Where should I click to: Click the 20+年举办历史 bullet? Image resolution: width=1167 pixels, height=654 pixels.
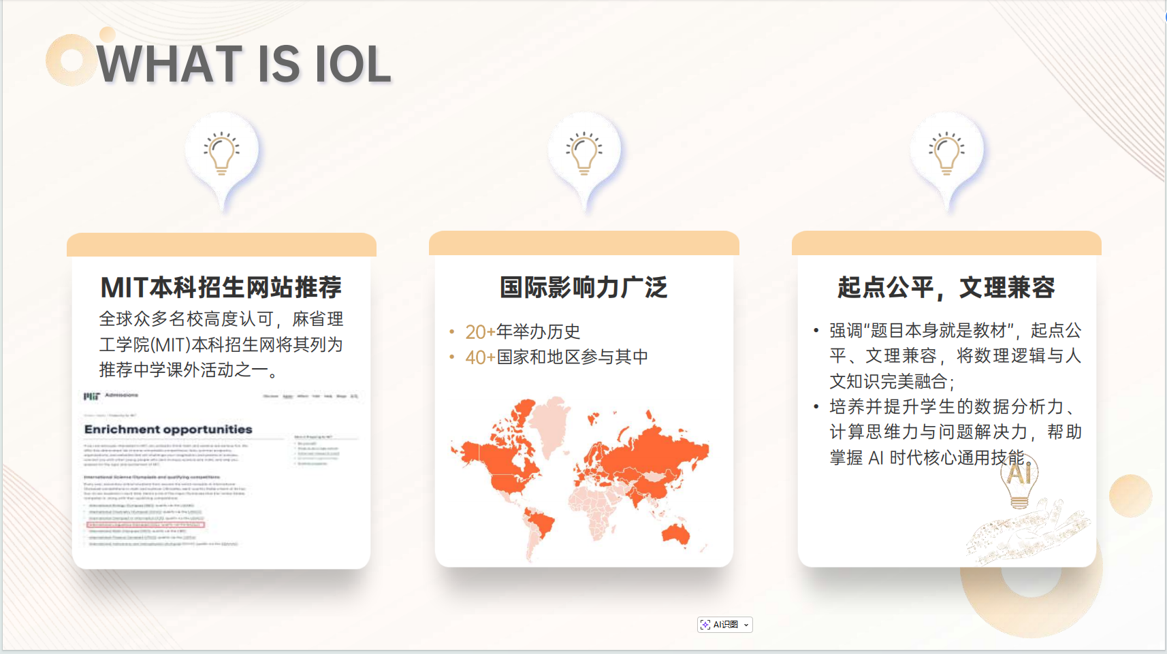[522, 331]
